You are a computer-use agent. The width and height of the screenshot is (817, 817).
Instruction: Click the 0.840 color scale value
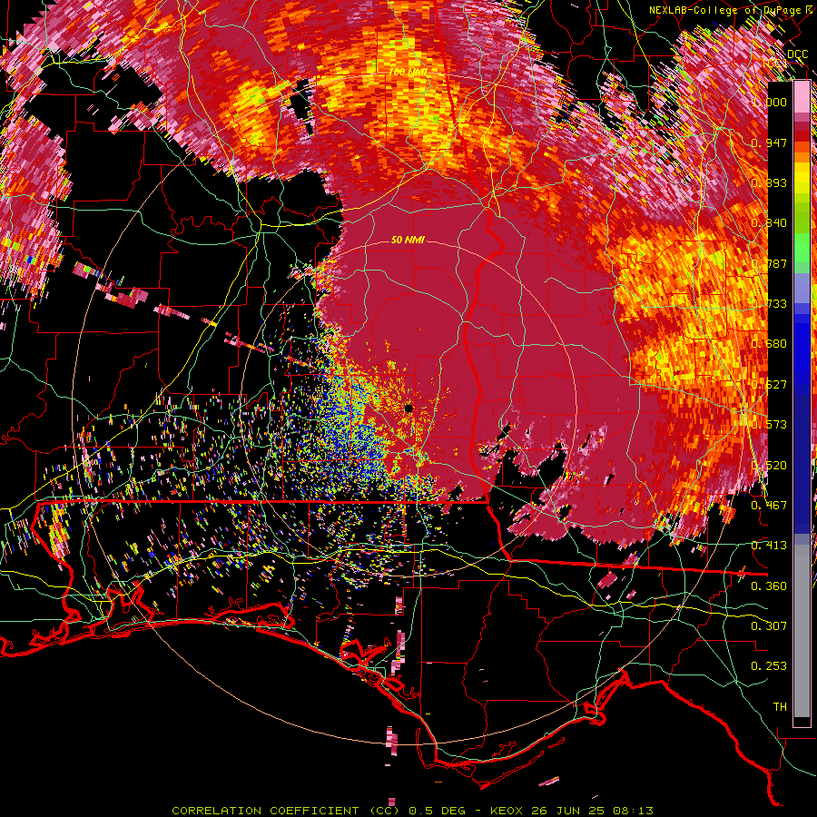click(769, 223)
